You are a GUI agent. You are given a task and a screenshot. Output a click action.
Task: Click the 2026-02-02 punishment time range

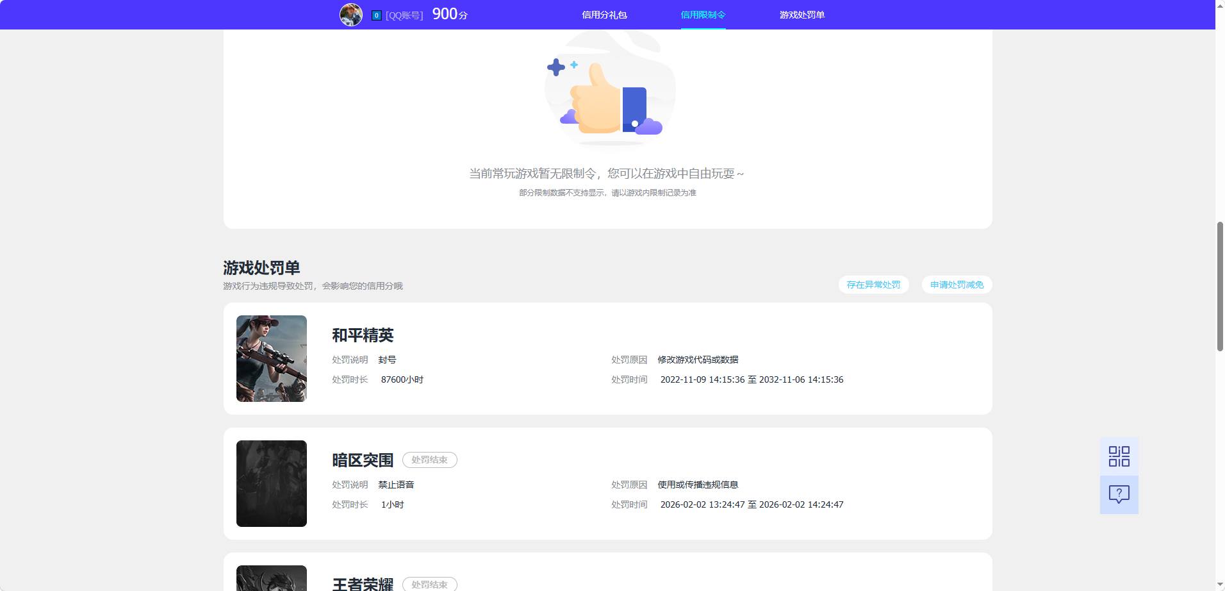pyautogui.click(x=752, y=504)
